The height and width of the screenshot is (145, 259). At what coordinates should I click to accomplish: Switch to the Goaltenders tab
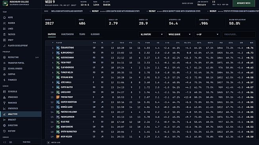(x=67, y=34)
